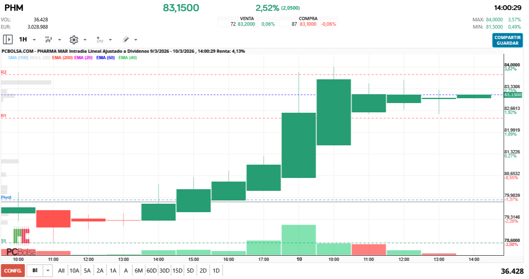The height and width of the screenshot is (279, 529).
Task: Toggle the EMA (50) indicator label
Action: tap(106, 58)
